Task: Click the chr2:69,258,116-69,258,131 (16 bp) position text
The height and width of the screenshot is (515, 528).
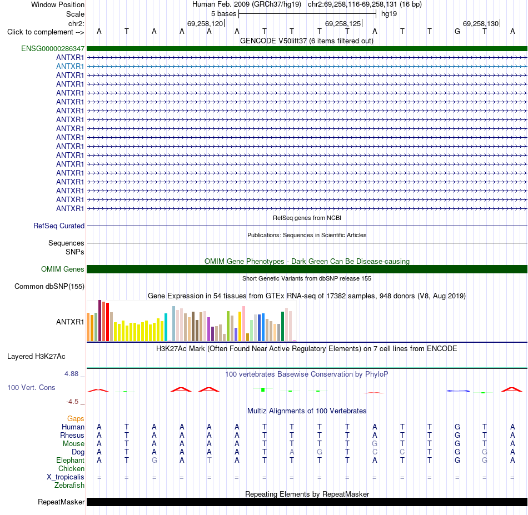Action: [x=365, y=4]
